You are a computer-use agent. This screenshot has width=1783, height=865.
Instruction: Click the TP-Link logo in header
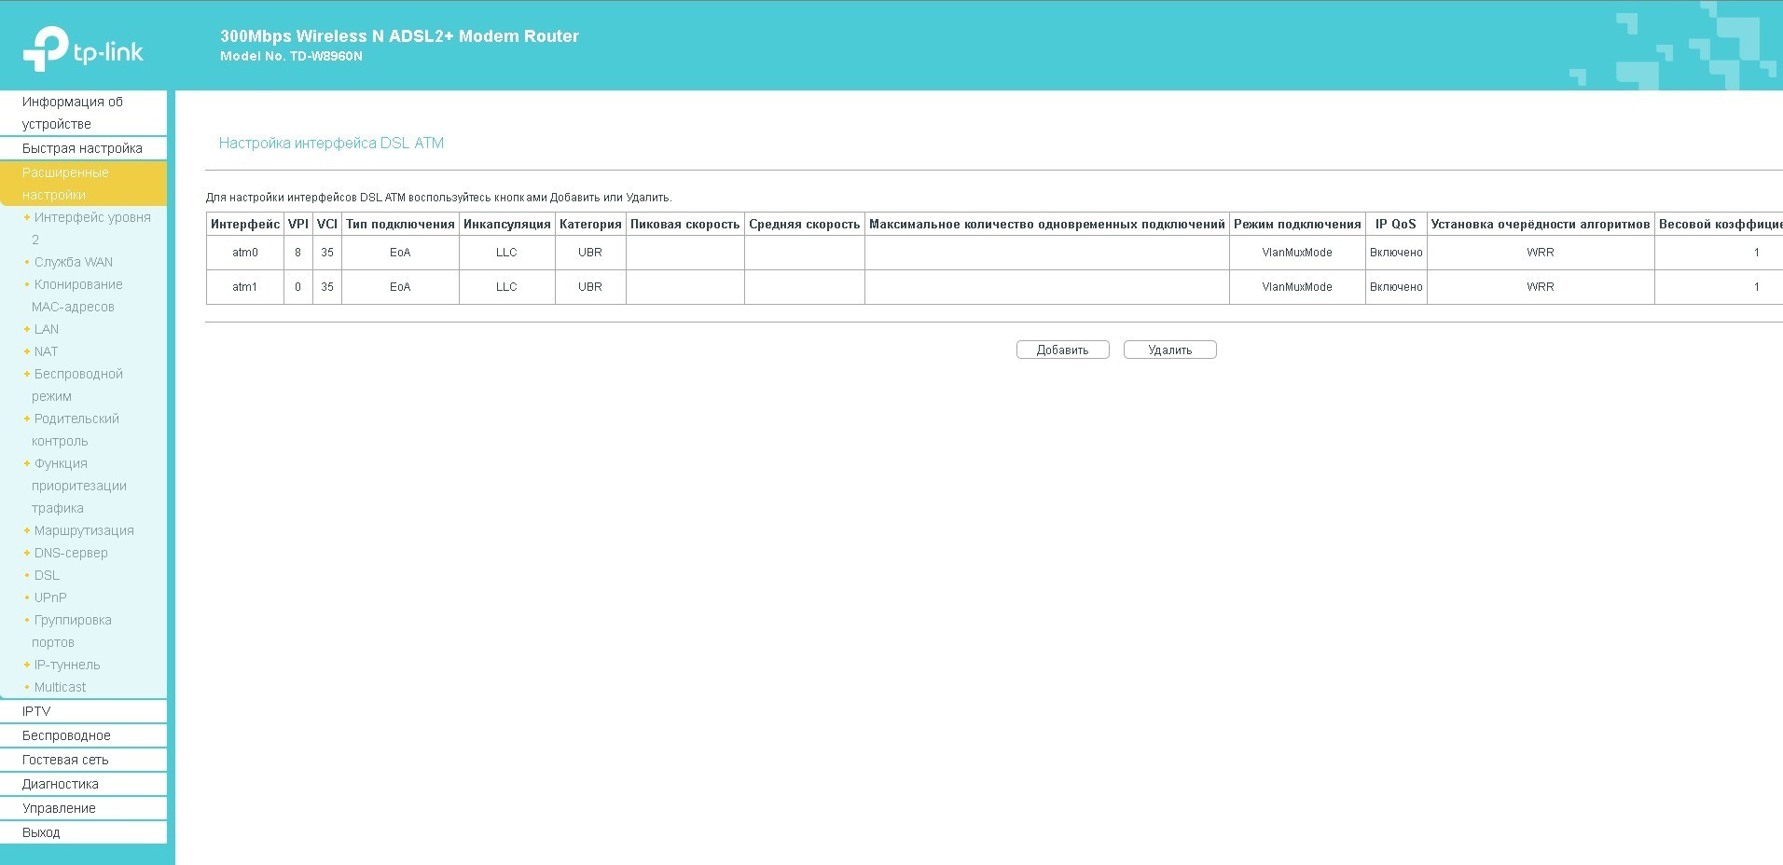point(83,48)
